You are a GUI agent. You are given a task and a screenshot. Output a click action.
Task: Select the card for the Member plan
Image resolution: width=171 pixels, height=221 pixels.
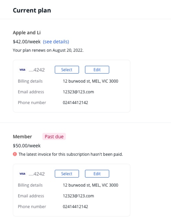67,174
